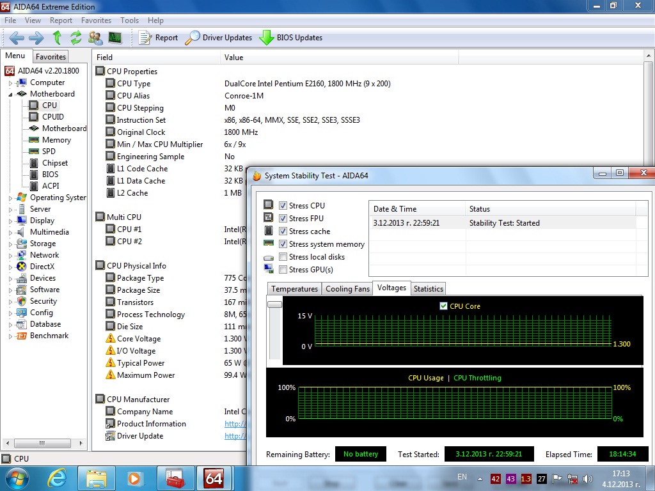The width and height of the screenshot is (655, 491).
Task: Open the red toolbox taskbar icon
Action: tap(175, 478)
